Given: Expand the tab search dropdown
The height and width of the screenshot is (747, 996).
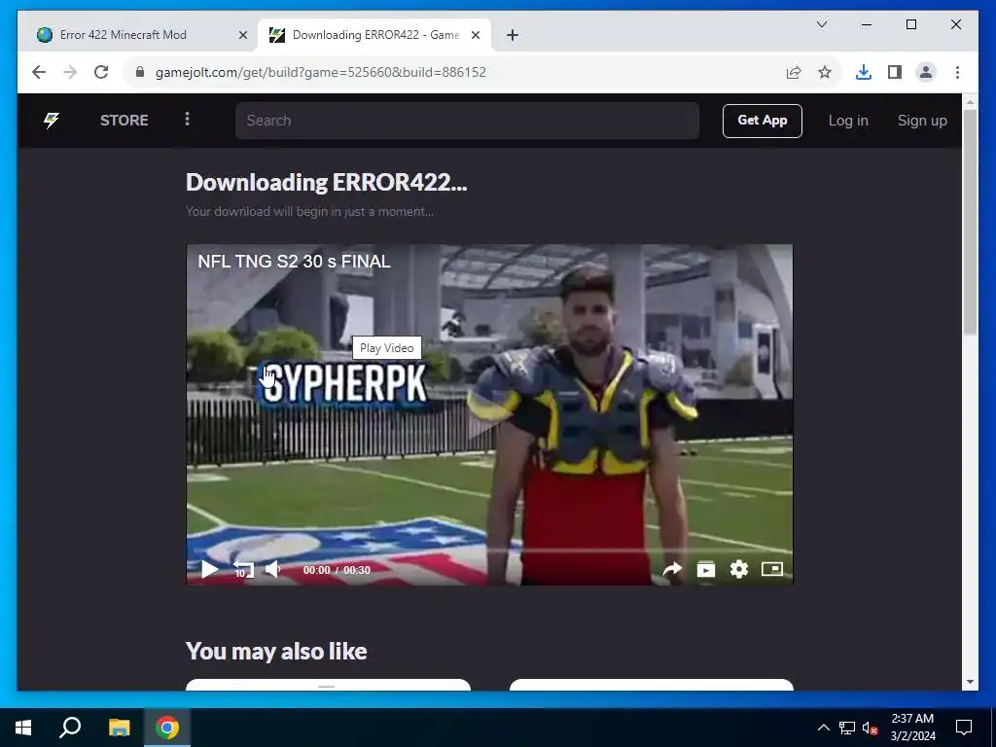Looking at the screenshot, I should (821, 24).
